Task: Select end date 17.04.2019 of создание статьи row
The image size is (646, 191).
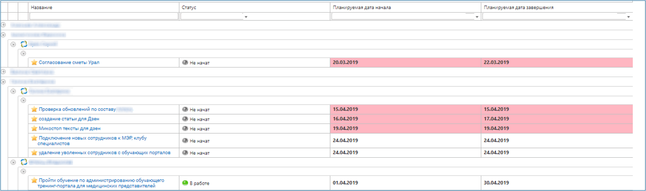Action: click(557, 119)
